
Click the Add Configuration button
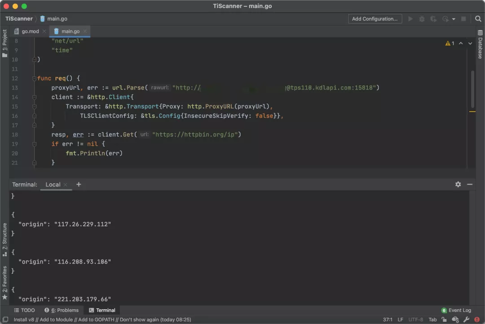pos(375,19)
